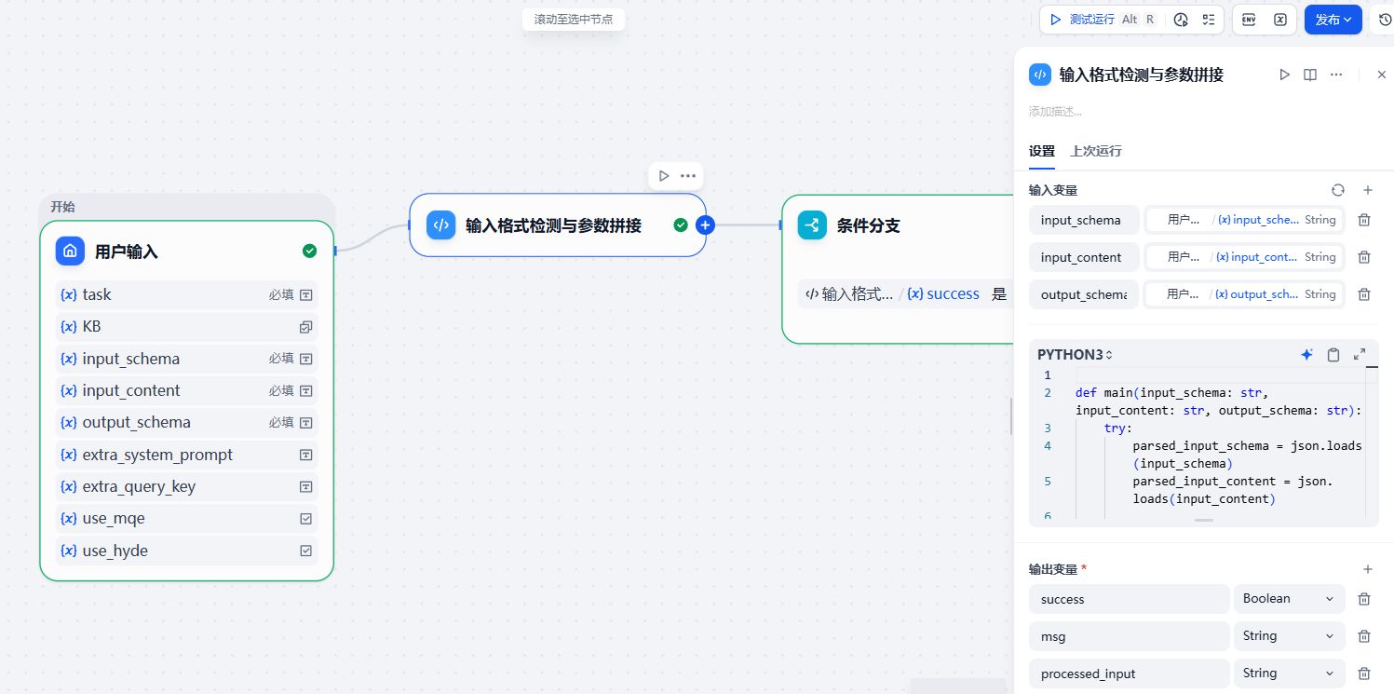Add a new input variable
Viewport: 1394px width, 694px height.
(1368, 190)
